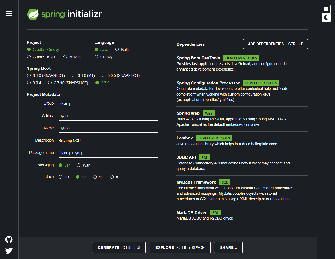
Task: Click the Dependencies heading
Action: 191,44
